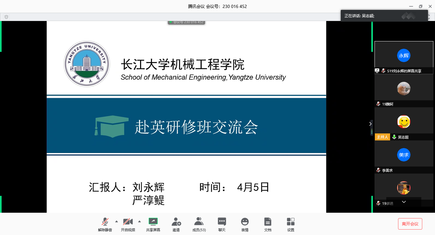Open the 邀请 invite icon
Screen dimensions: 435x235
click(176, 222)
